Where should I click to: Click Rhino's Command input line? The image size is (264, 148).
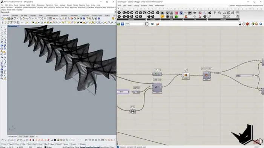(57, 12)
